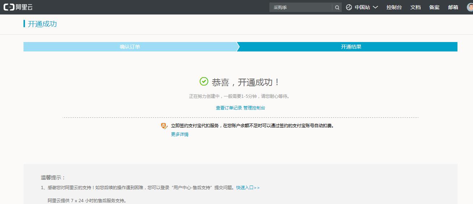Screen dimensions: 473x204
Task: Open the 中国站 region dropdown
Action: (x=362, y=7)
